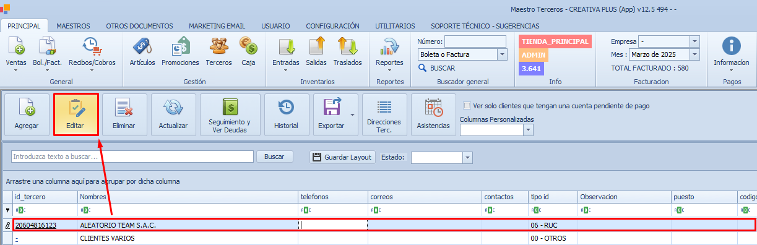Switch to the MAESTROS tab
The image size is (757, 245).
click(x=73, y=26)
